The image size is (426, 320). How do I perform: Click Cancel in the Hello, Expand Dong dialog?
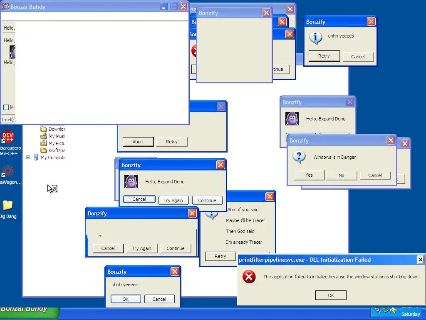139,199
